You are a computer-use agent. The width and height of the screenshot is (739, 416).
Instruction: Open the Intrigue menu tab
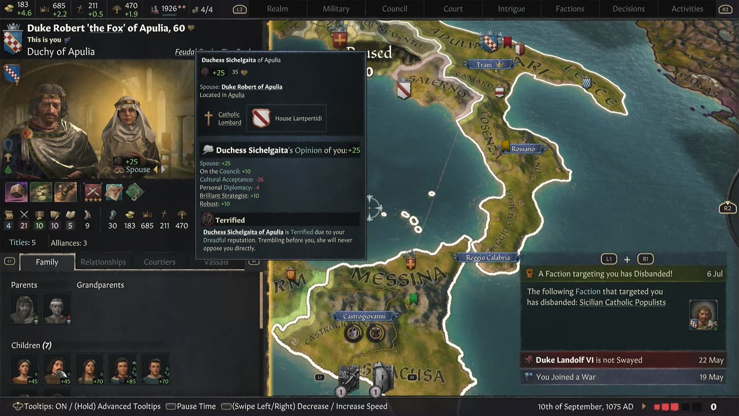coord(512,9)
